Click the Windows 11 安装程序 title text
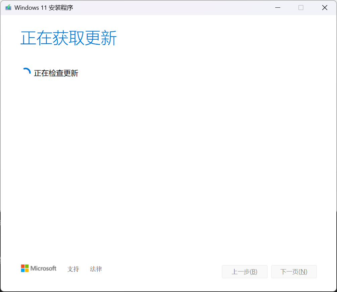The width and height of the screenshot is (337, 292). (x=44, y=8)
